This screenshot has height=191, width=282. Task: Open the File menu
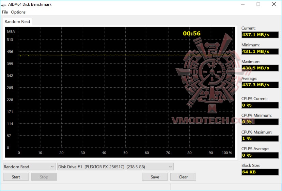coord(5,12)
